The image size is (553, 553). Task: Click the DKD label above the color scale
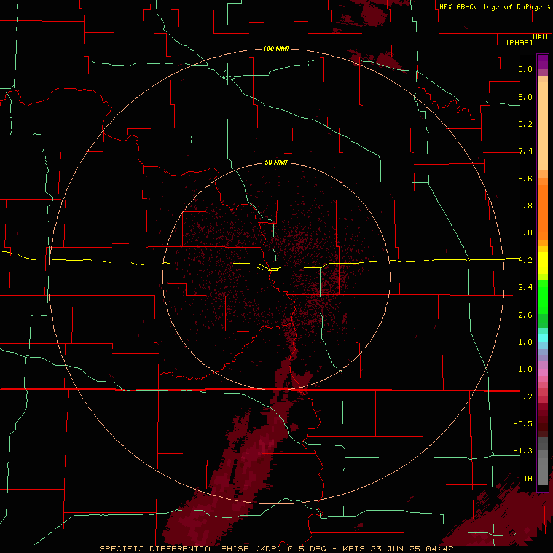540,37
